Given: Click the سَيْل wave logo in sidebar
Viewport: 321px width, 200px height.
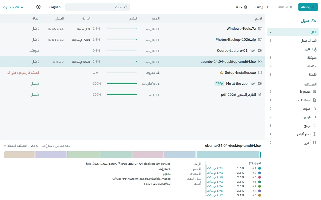Looking at the screenshot, I should [313, 21].
